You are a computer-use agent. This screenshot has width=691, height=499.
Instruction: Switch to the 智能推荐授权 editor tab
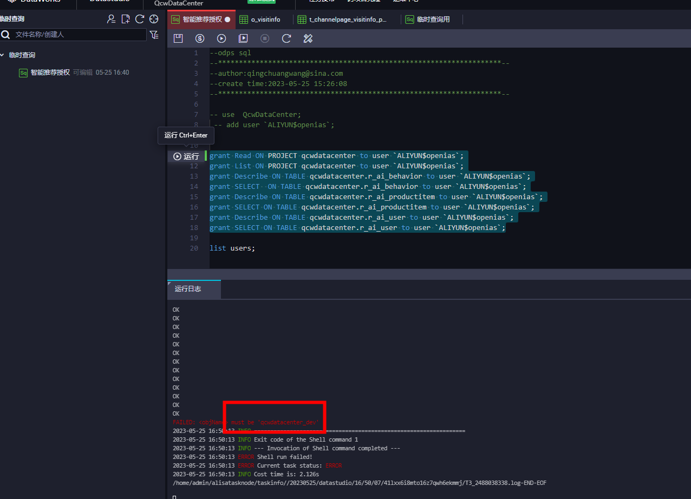(202, 19)
